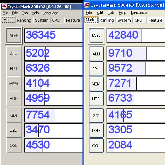
Task: Switch to the System tab in right window
Action: coord(124,20)
